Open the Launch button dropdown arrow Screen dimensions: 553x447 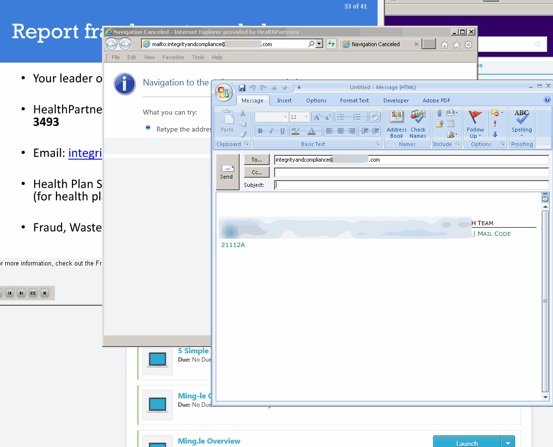click(508, 443)
